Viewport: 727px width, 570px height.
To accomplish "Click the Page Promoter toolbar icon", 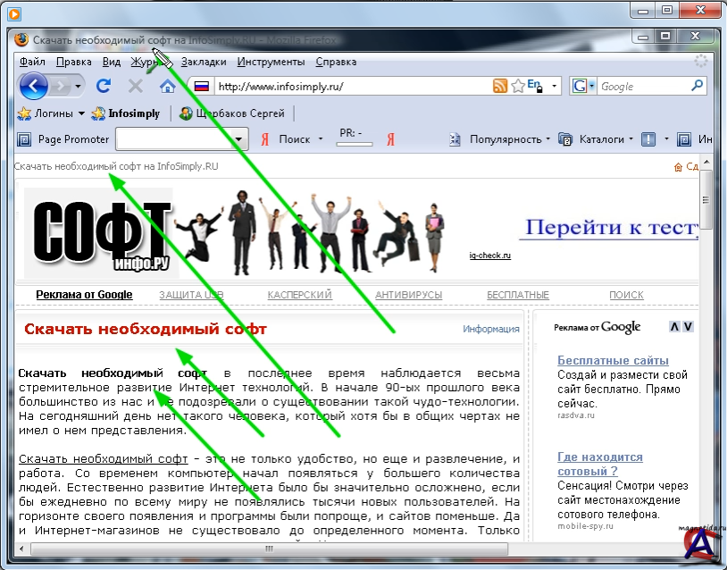I will tap(24, 139).
